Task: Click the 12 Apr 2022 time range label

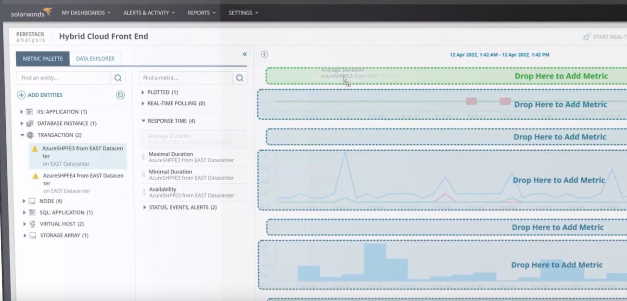Action: point(499,55)
